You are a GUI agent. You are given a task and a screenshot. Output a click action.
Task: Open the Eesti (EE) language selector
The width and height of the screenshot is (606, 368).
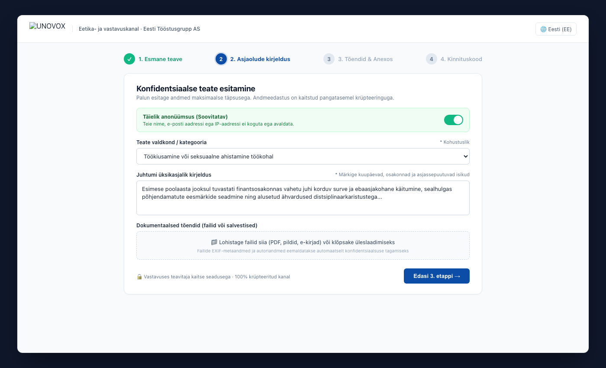click(556, 29)
